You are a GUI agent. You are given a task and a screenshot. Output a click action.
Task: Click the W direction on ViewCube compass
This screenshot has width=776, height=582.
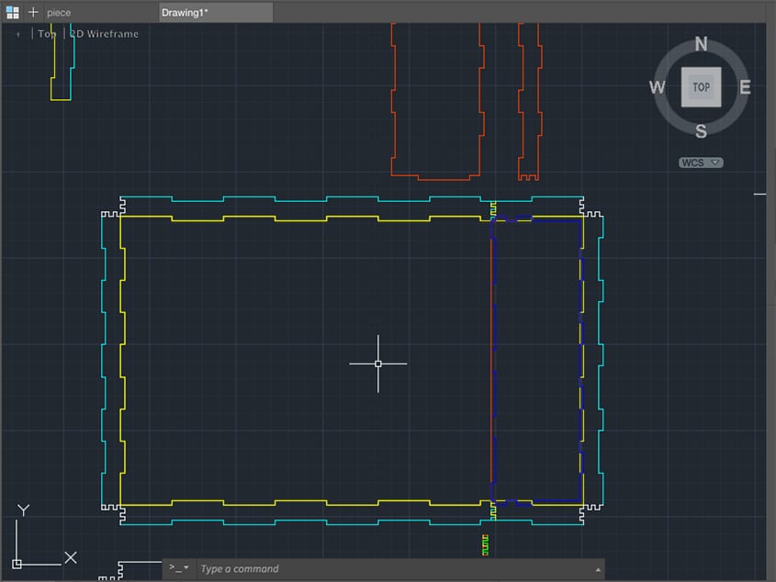(658, 87)
